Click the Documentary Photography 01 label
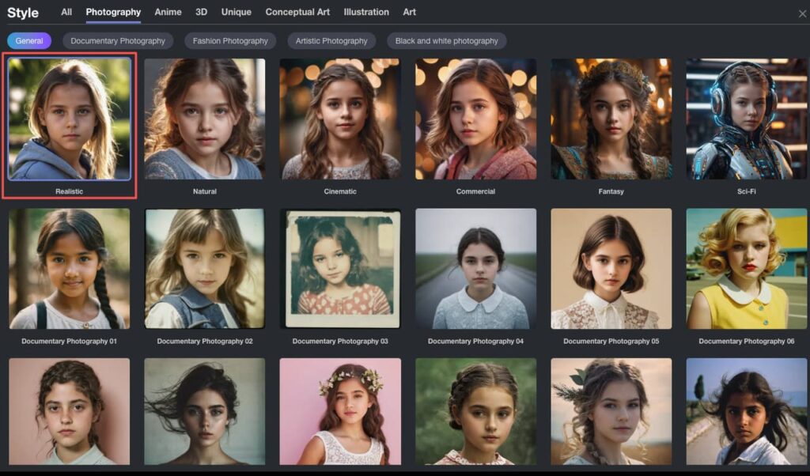810x476 pixels. click(x=70, y=342)
